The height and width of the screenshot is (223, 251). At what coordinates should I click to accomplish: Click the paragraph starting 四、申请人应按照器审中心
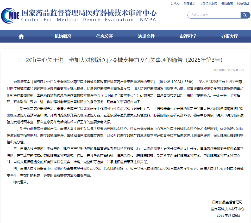(125, 172)
